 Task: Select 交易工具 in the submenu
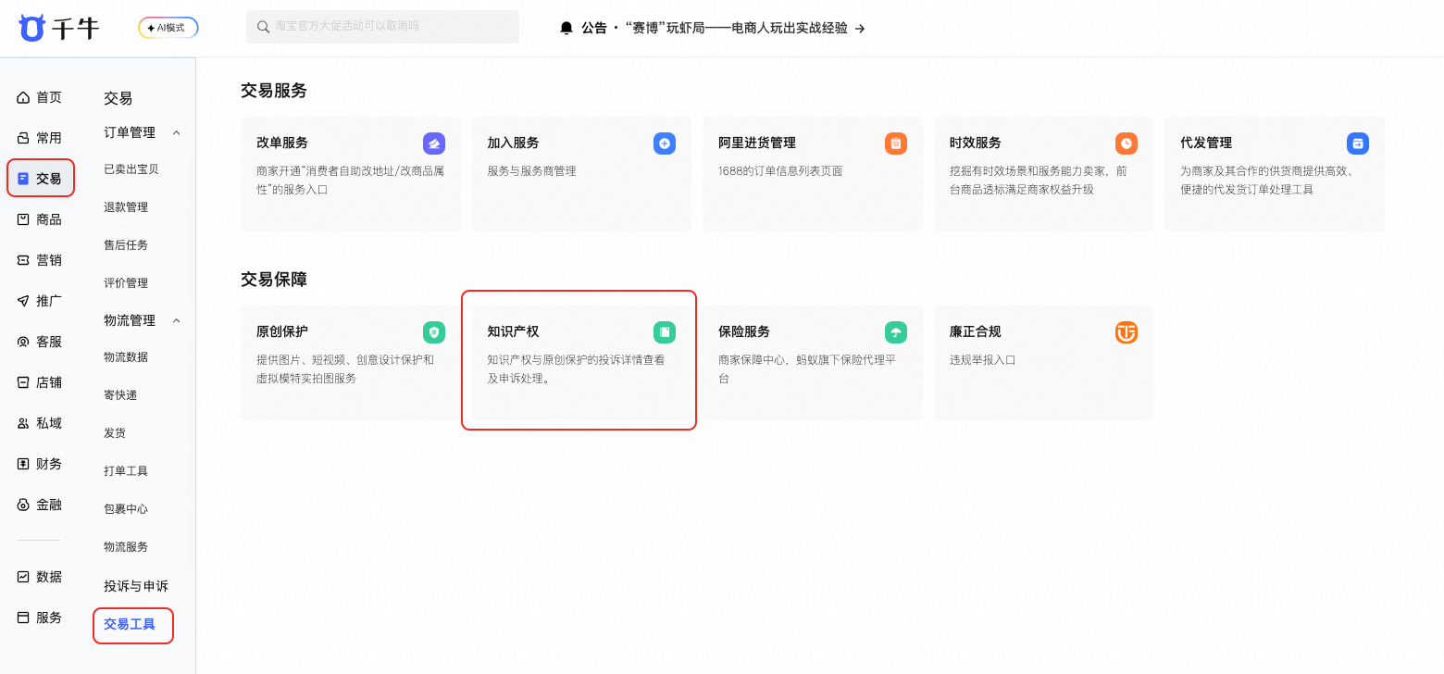(130, 624)
